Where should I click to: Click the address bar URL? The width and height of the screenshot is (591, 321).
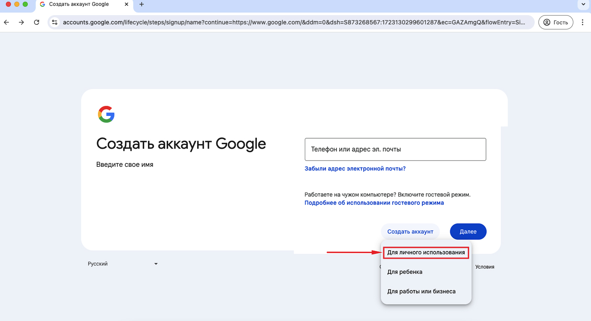tap(294, 22)
